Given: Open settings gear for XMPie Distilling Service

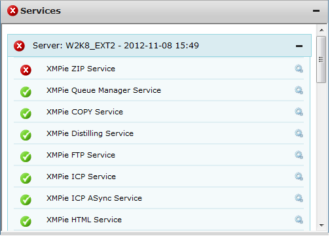Looking at the screenshot, I should [299, 133].
